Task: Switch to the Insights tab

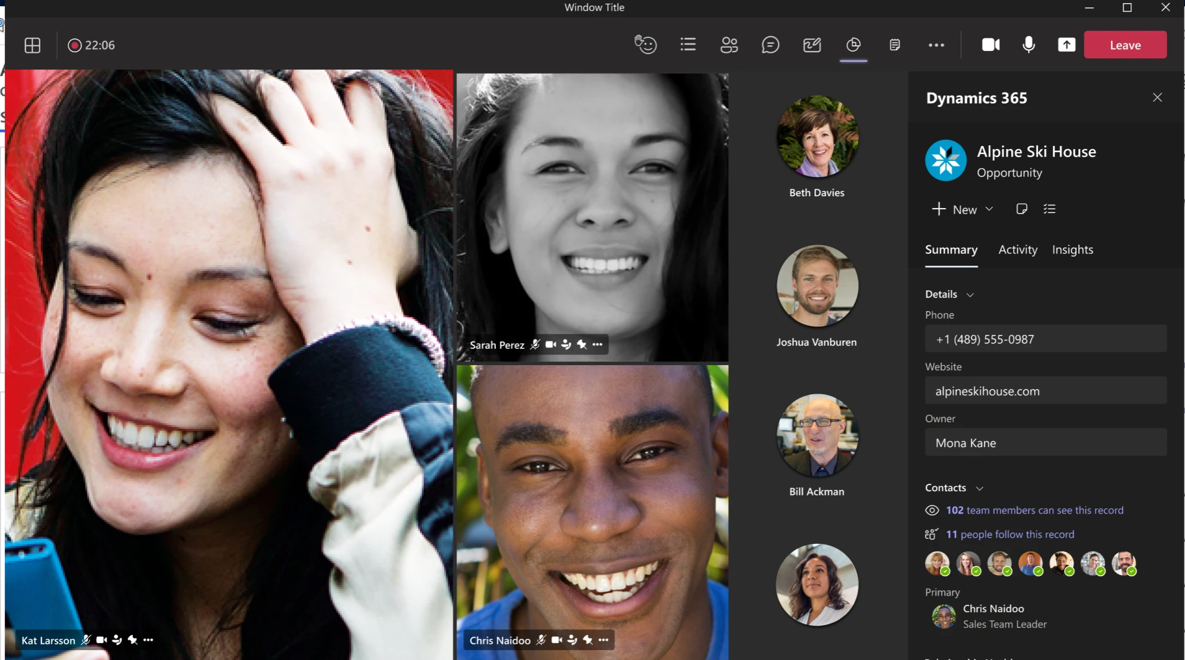Action: [1073, 250]
